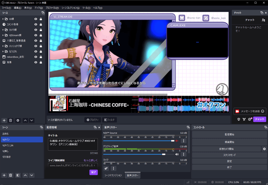
Task: Move scene down with arrow button
Action: 31,175
